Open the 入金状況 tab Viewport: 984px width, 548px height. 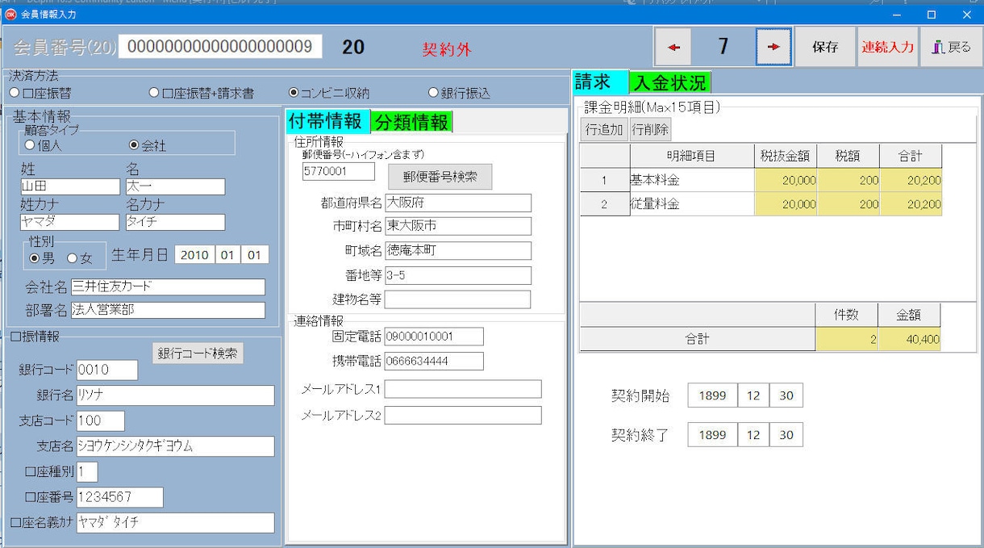coord(669,82)
